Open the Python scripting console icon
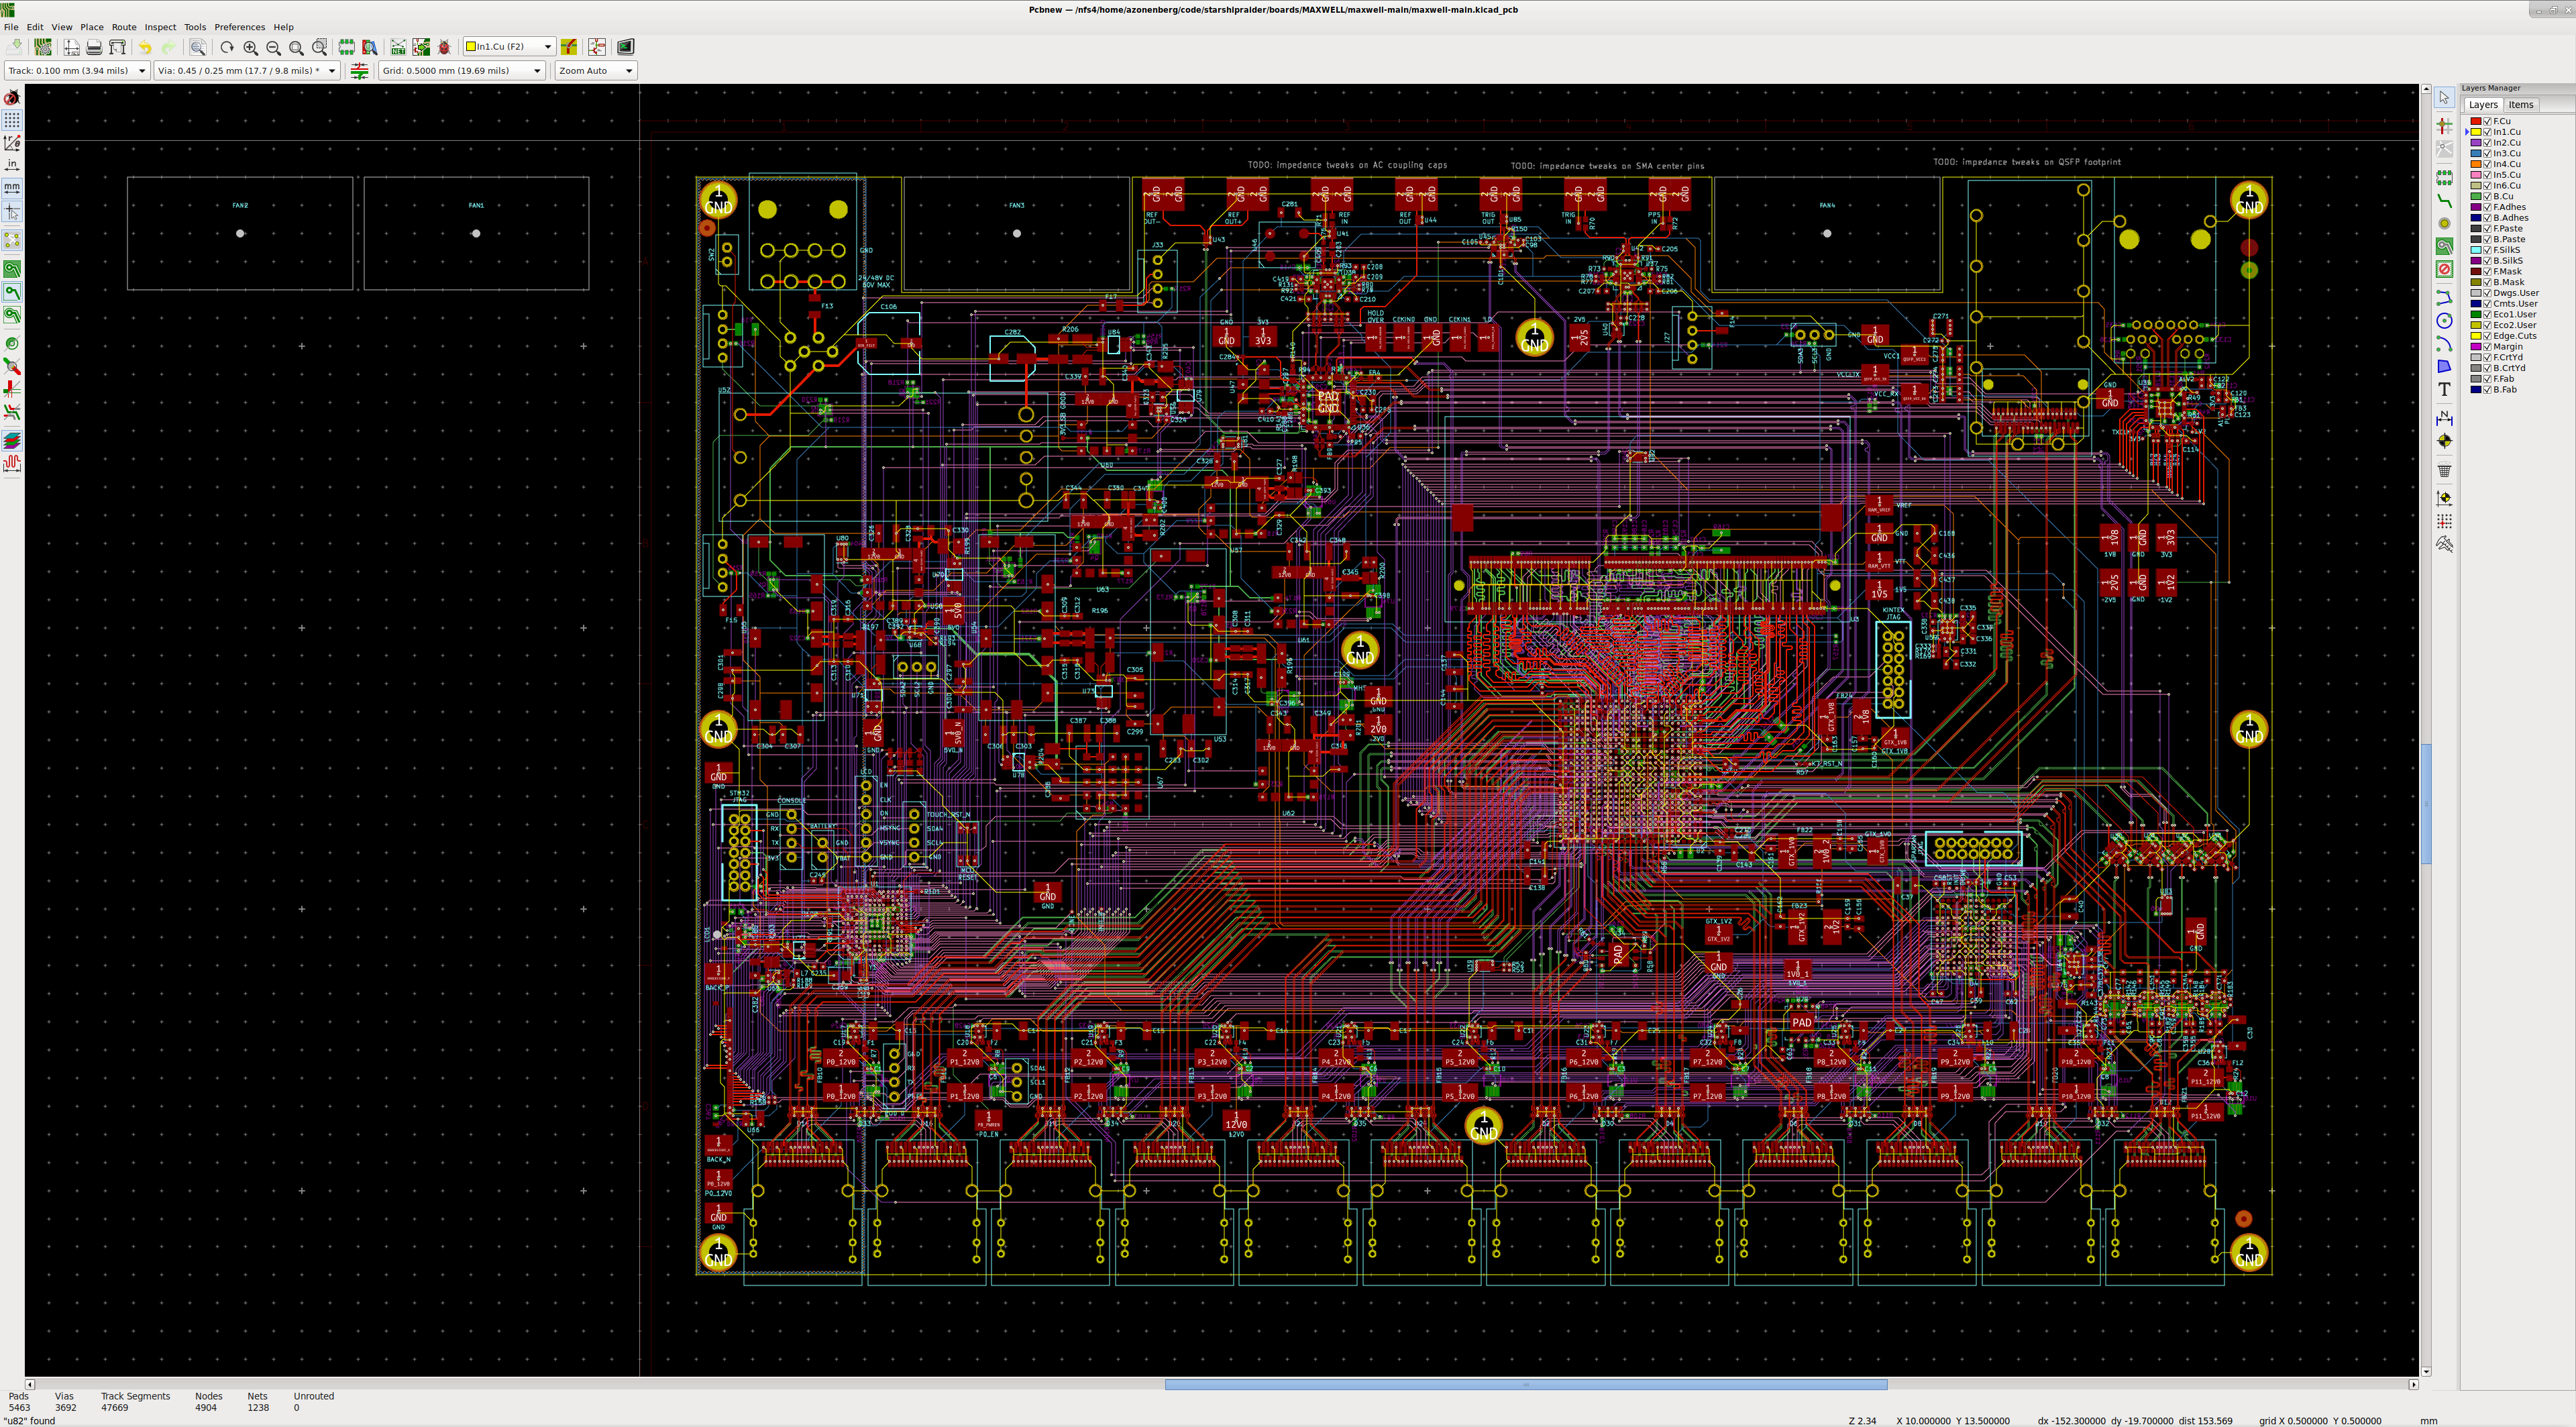This screenshot has height=1427, width=2576. [625, 47]
